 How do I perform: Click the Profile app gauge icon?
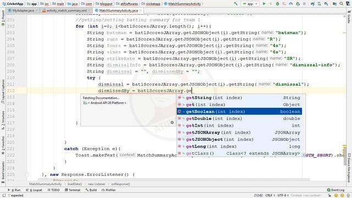(291, 4)
